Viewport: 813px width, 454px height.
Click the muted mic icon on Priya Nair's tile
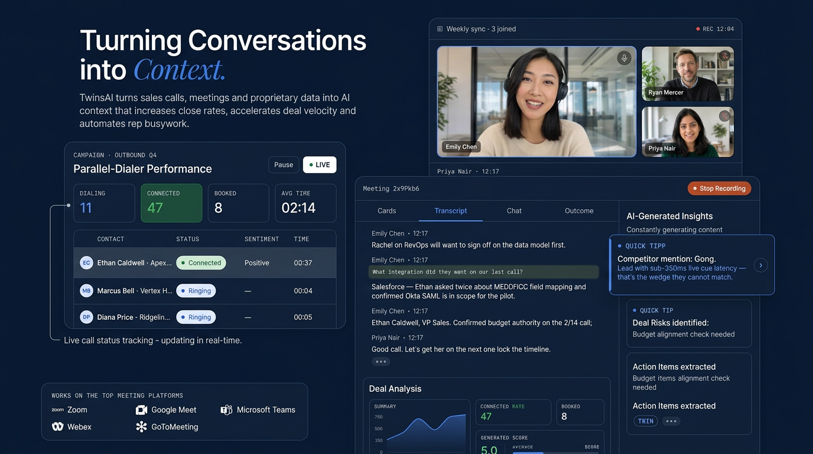point(724,116)
